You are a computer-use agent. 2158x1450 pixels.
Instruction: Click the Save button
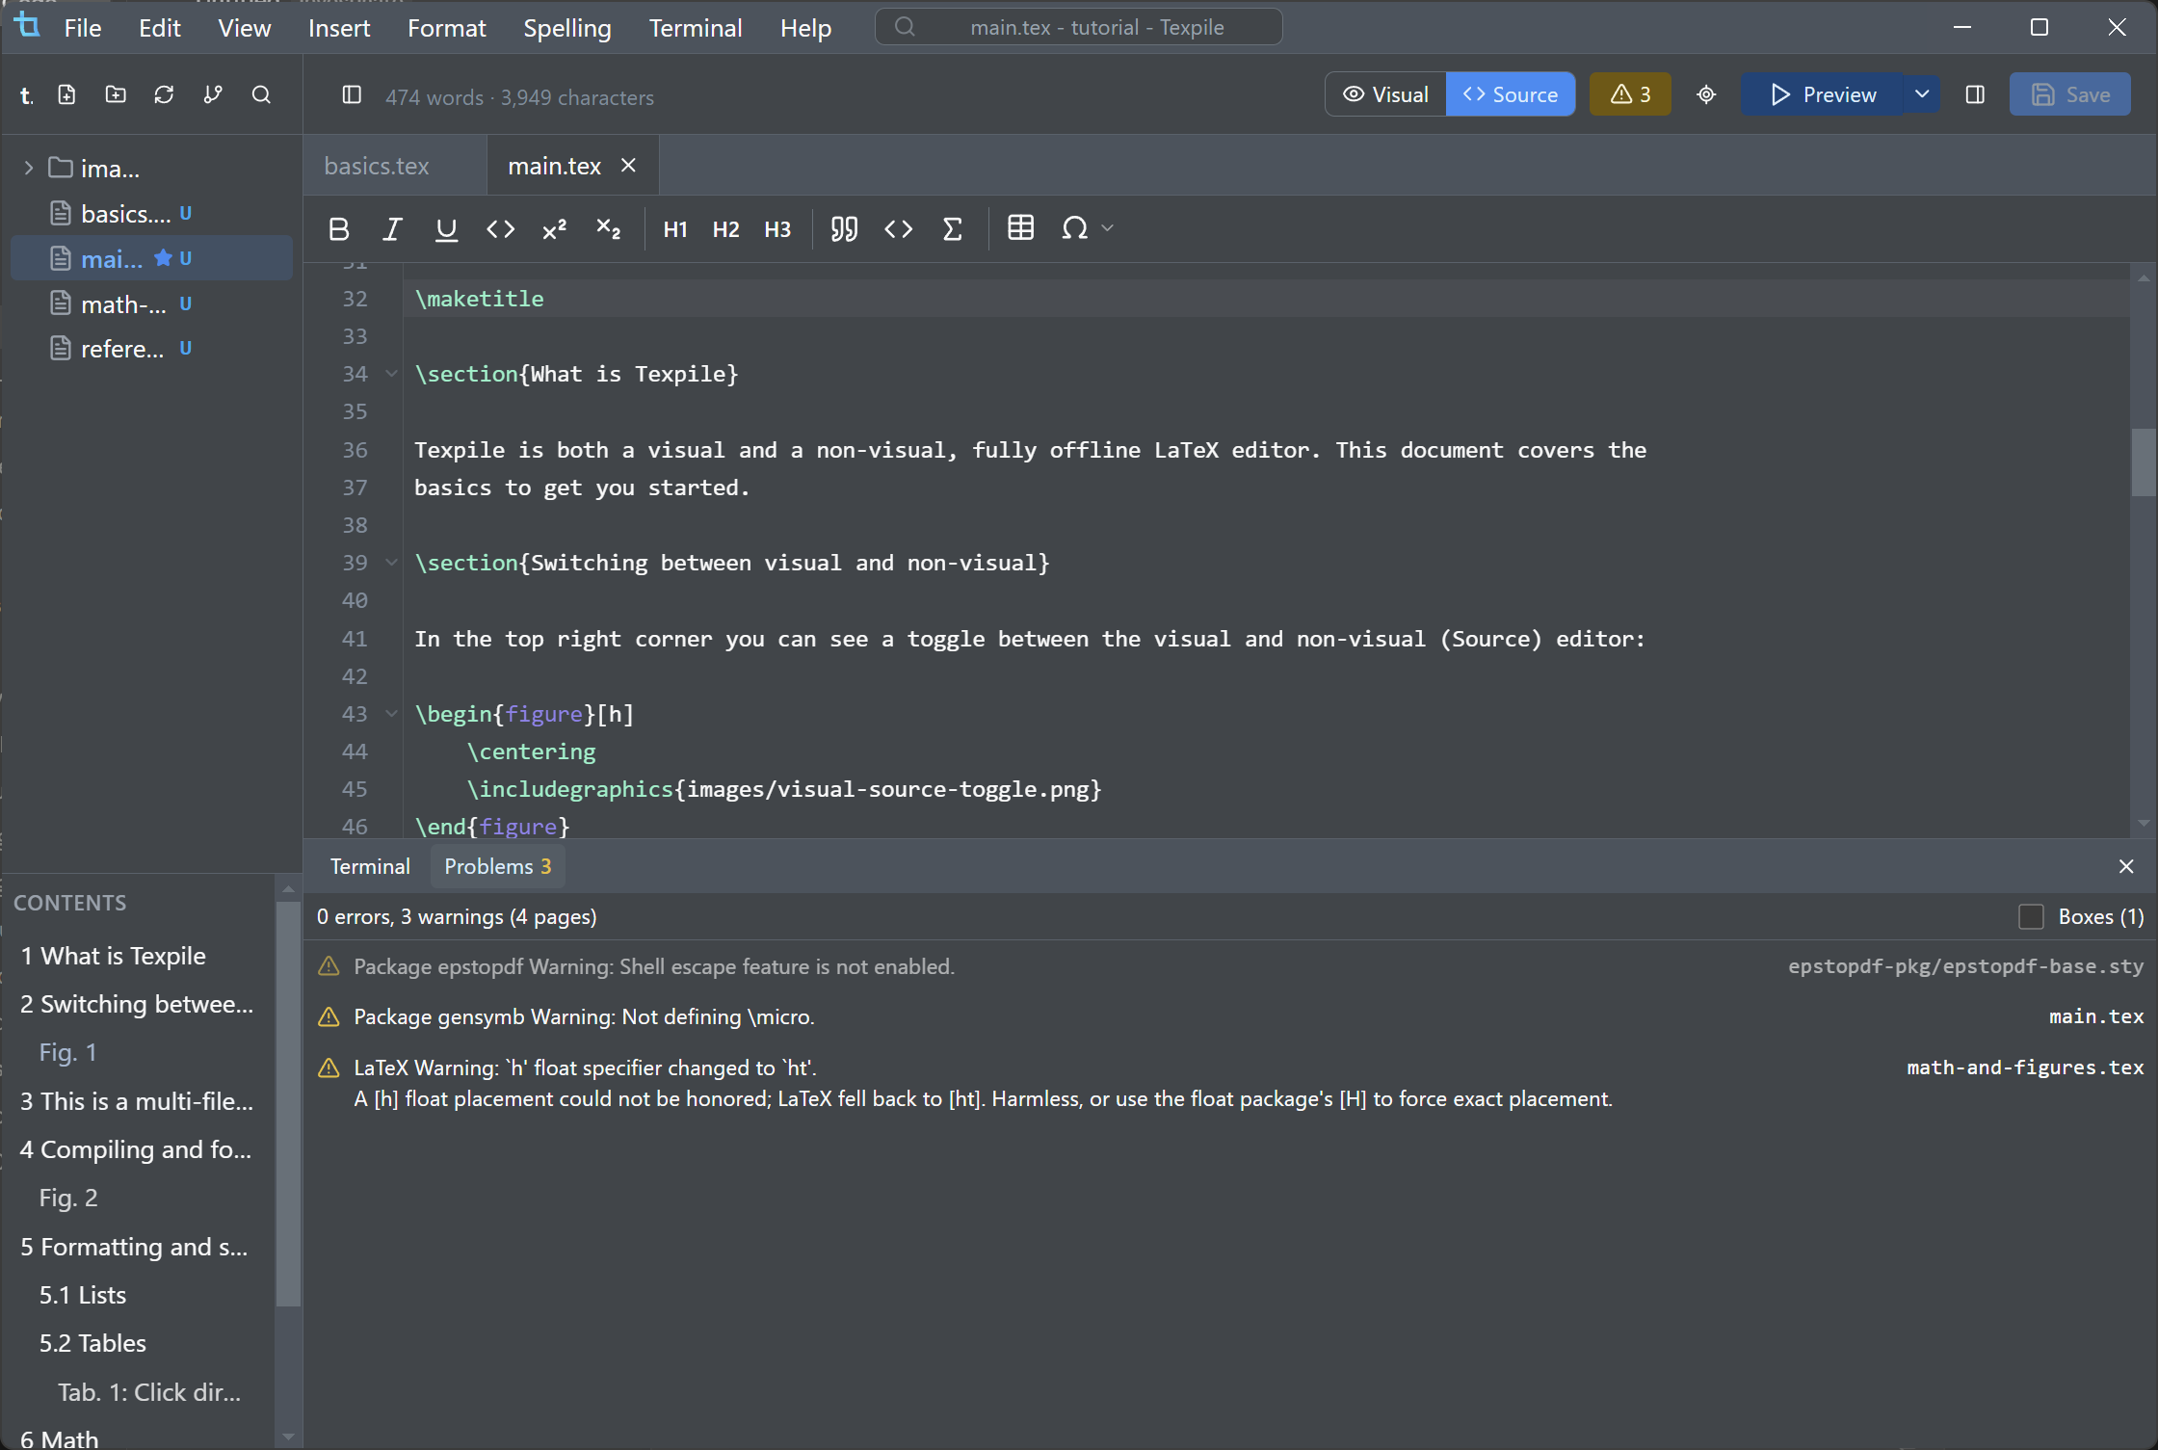tap(2069, 94)
